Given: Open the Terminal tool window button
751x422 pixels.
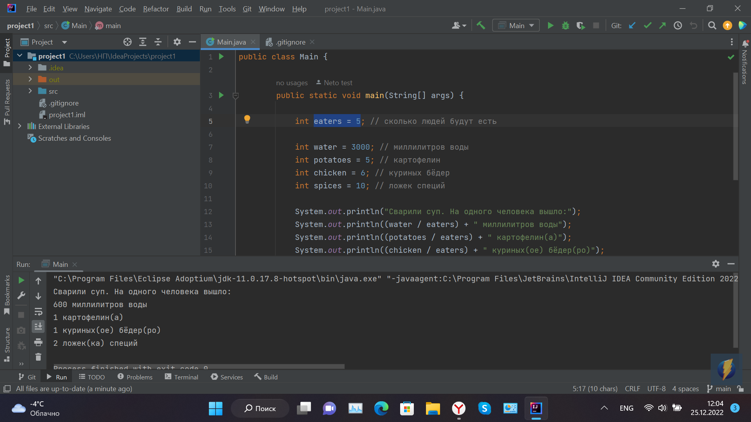Looking at the screenshot, I should pos(181,377).
